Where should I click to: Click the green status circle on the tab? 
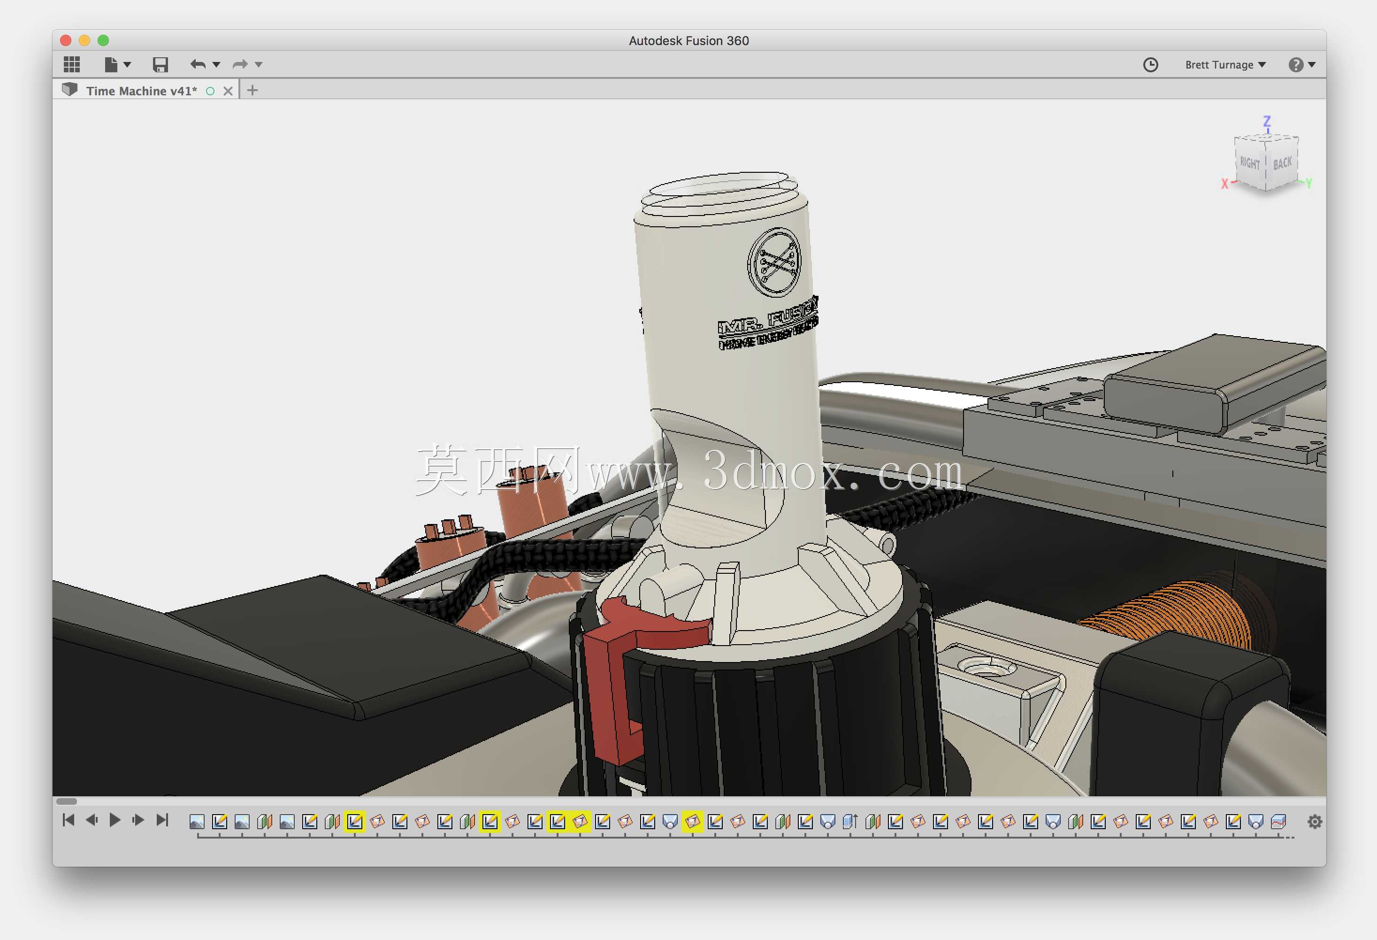(210, 91)
